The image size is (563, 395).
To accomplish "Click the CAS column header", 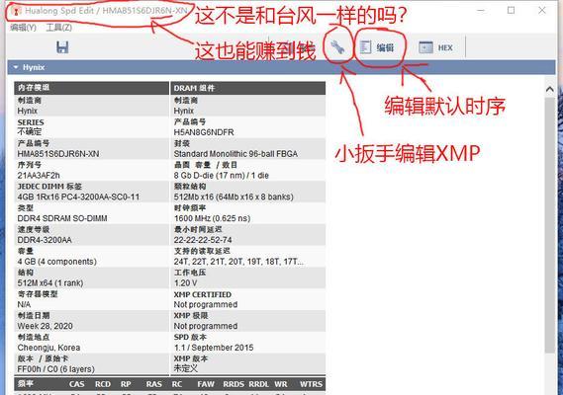I will (x=77, y=384).
